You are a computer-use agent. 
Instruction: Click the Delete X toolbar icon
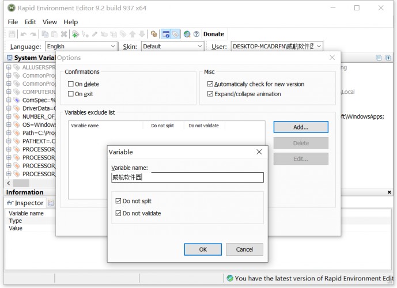tap(64, 34)
